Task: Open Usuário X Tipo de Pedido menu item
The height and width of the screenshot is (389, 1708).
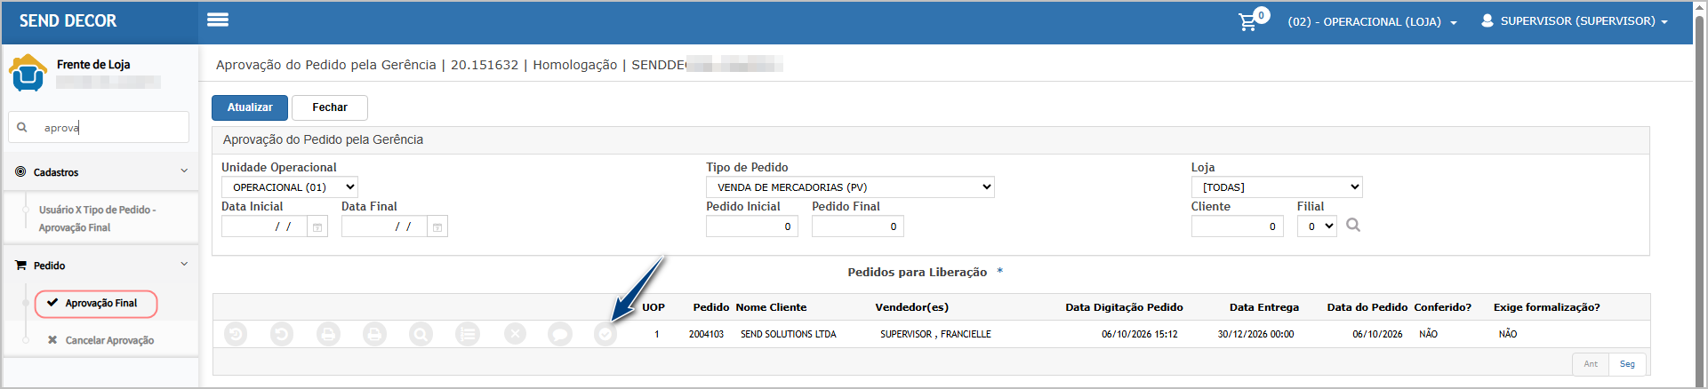Action: (x=97, y=218)
